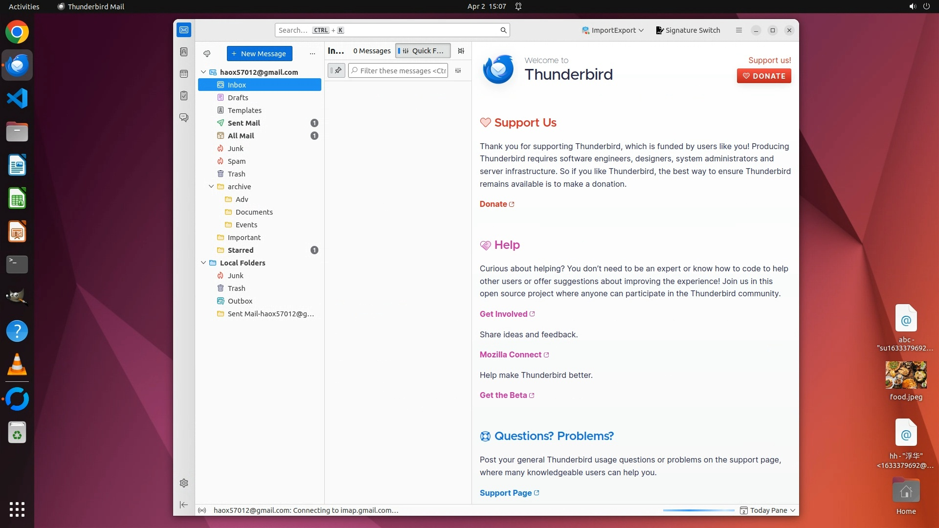Open the Tasks sidebar icon
Screen dimensions: 939x528
184,96
